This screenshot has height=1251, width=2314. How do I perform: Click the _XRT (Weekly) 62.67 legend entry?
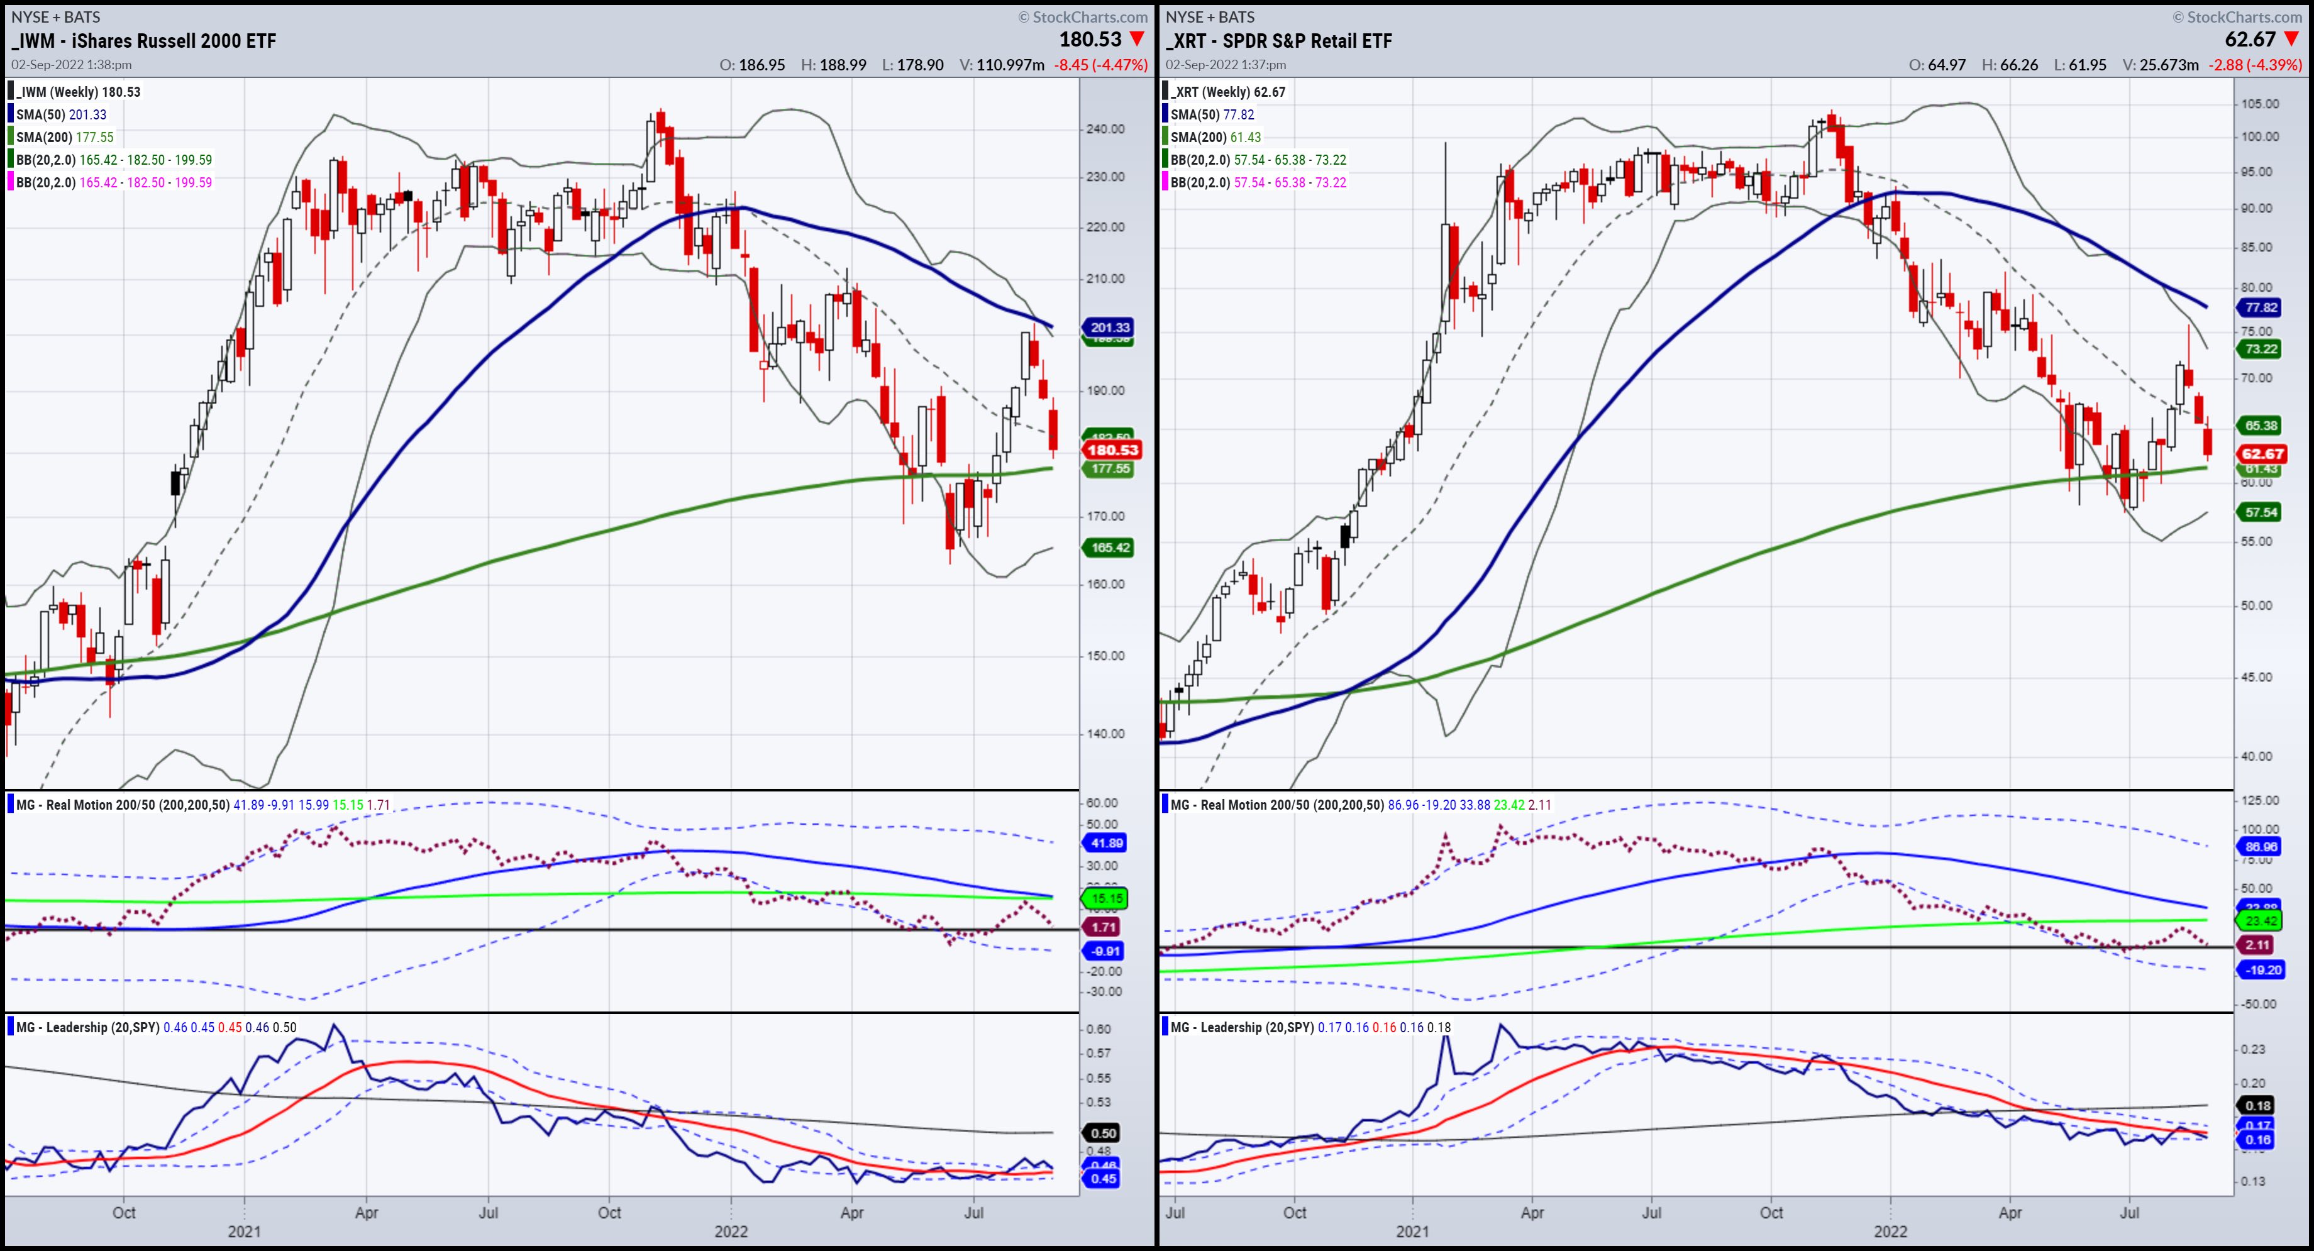(x=1228, y=92)
